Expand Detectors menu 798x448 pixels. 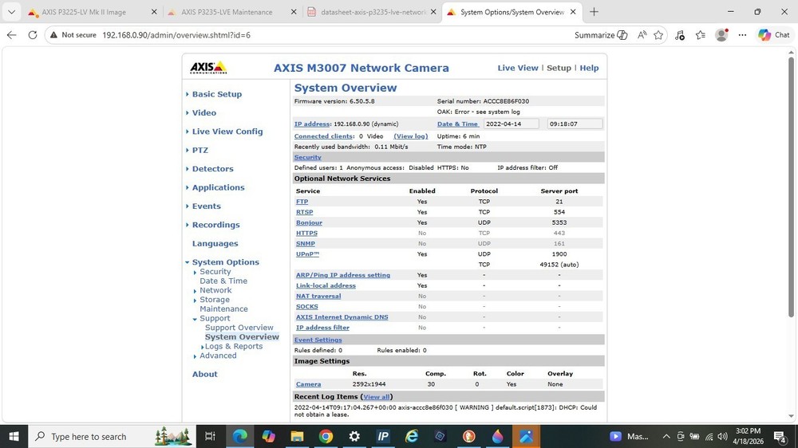[x=213, y=169]
